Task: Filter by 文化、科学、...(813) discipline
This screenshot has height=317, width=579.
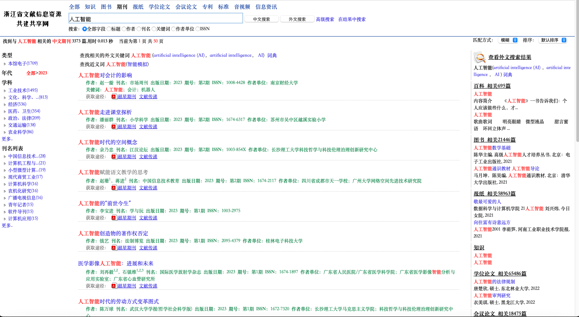Action: 28,97
